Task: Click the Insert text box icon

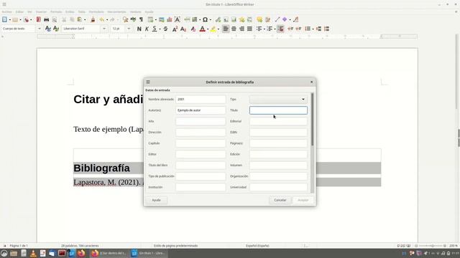Action: (x=178, y=19)
